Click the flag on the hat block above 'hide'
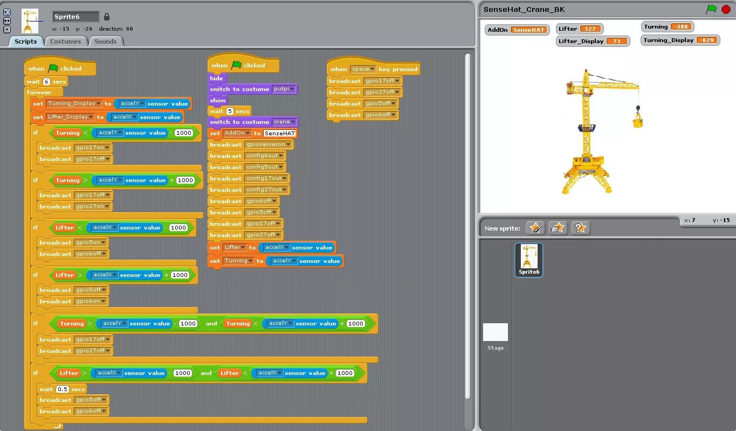The height and width of the screenshot is (431, 736). point(236,65)
